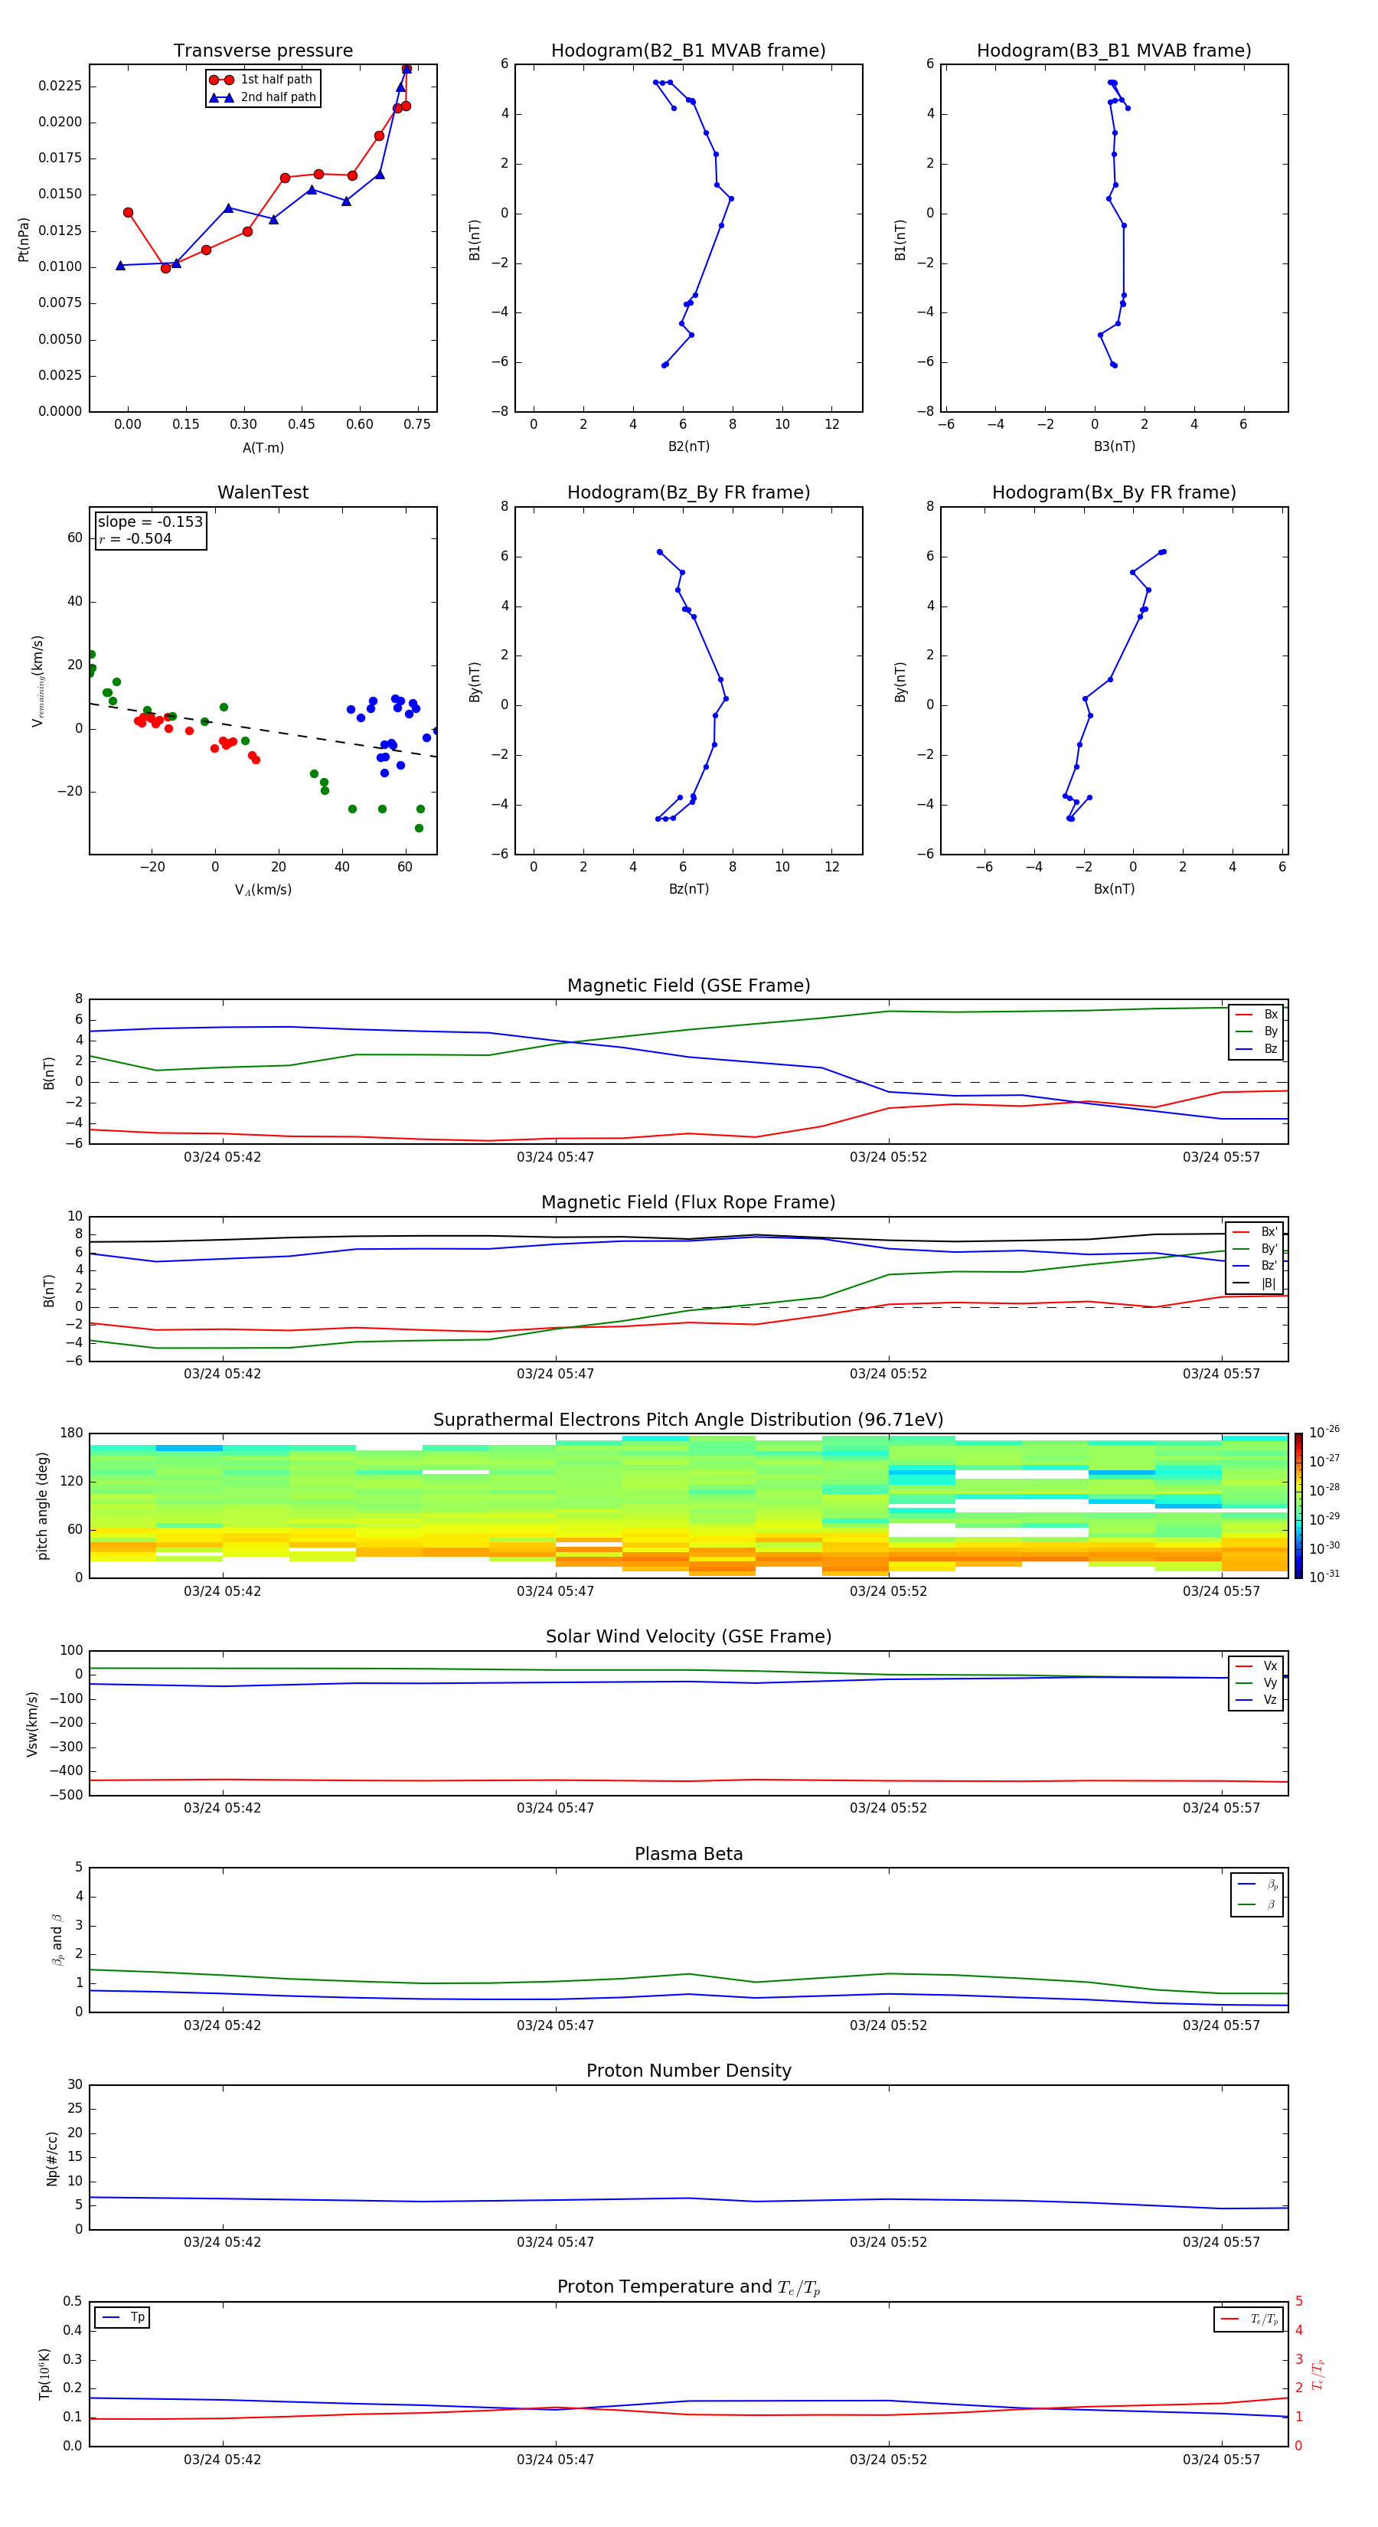The height and width of the screenshot is (2527, 1378).
Task: Click the 'Vx' legend entry
Action: pos(1256,1666)
